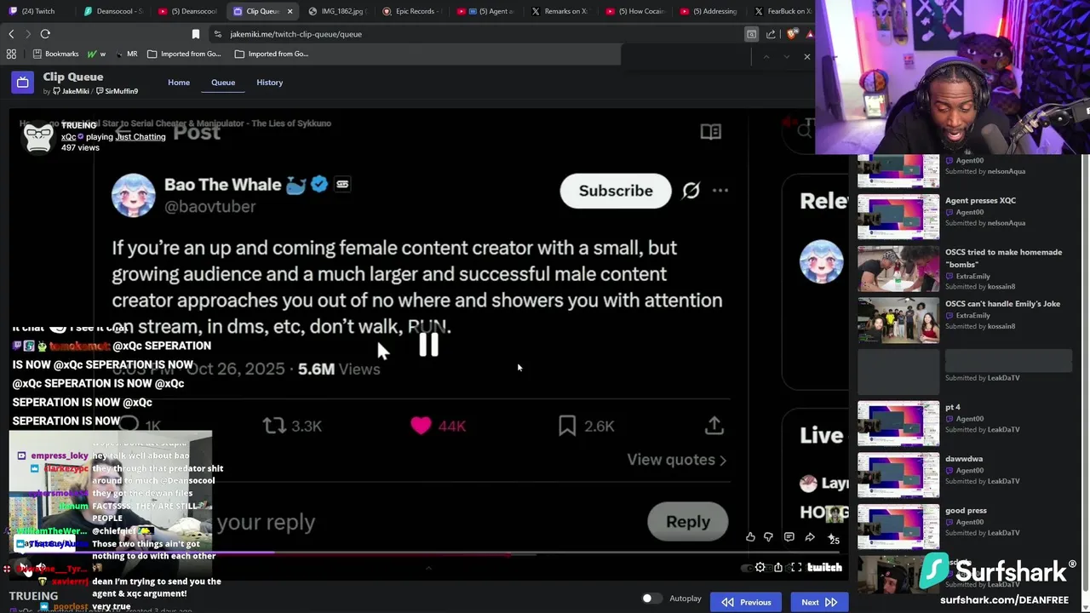This screenshot has height=613, width=1090.
Task: Click the site settings icon beside the URL
Action: click(218, 34)
